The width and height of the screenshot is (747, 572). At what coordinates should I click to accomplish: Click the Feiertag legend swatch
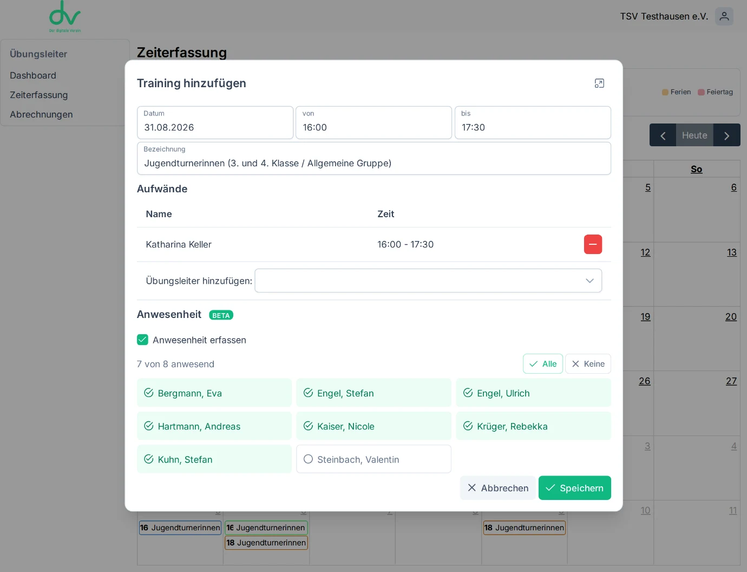[x=701, y=92]
